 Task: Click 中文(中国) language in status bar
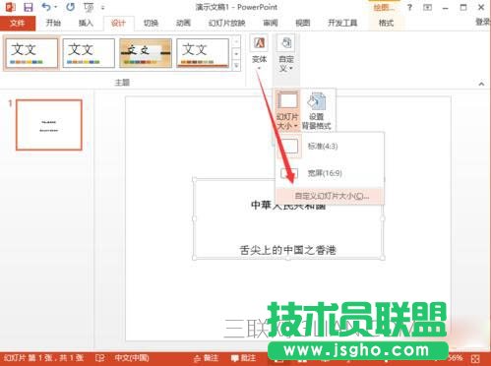coord(132,358)
